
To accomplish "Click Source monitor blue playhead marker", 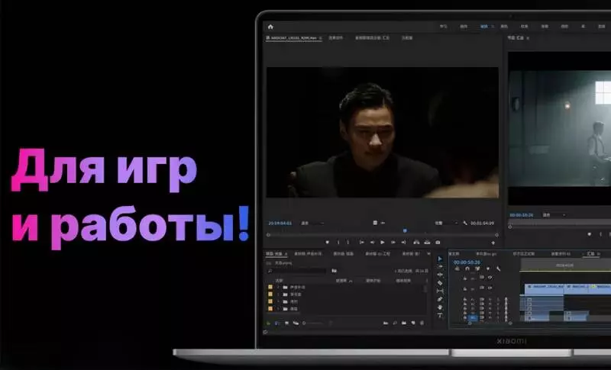I will (405, 230).
